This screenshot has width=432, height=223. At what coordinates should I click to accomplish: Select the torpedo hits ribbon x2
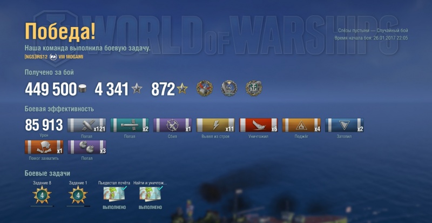click(x=130, y=125)
